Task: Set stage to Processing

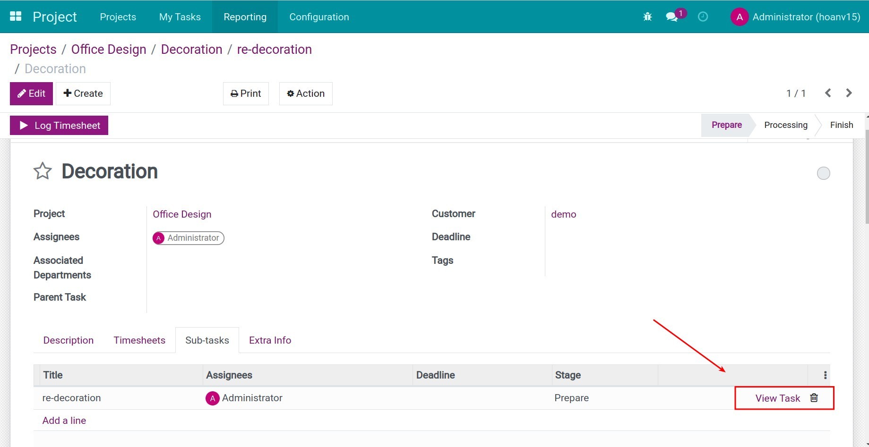Action: click(x=785, y=125)
